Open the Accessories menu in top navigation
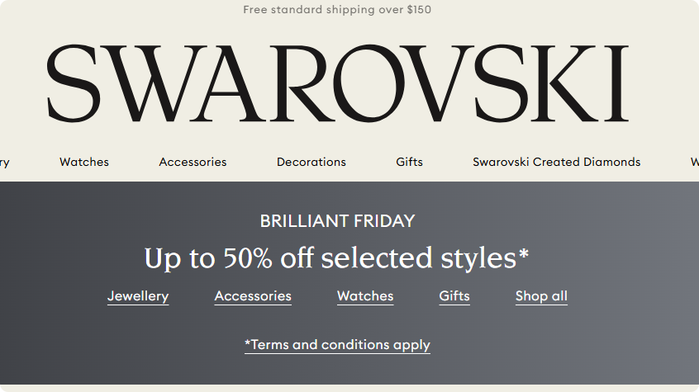 coord(193,163)
